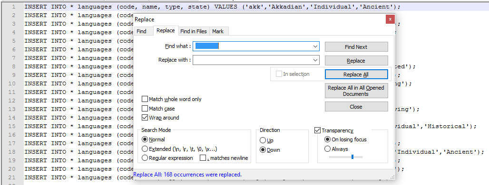
Task: Click 'languages' word on line 12
Action: click(x=95, y=101)
